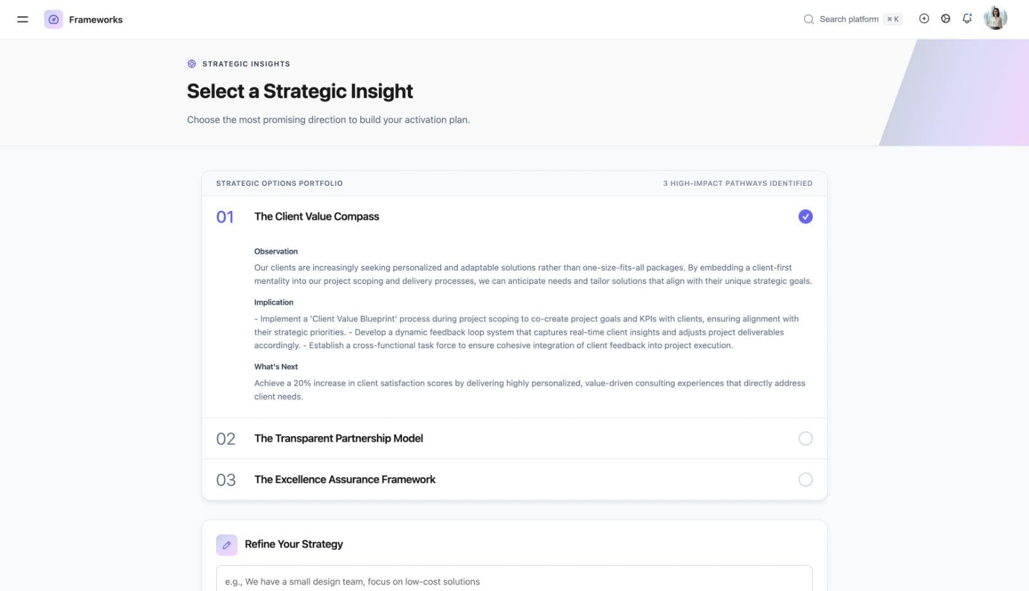Click the Frameworks compass logo icon
This screenshot has height=591, width=1029.
coord(53,19)
